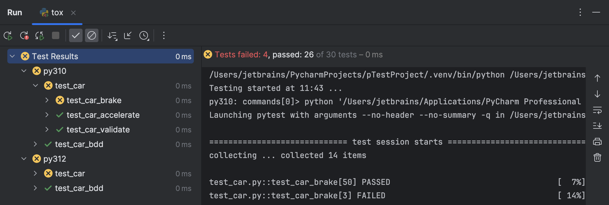Viewport: 609px width, 205px height.
Task: Click Rerun Failed Tests icon
Action: 24,36
